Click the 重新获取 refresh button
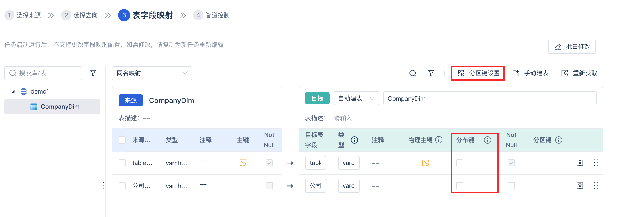618x217 pixels. coord(579,73)
